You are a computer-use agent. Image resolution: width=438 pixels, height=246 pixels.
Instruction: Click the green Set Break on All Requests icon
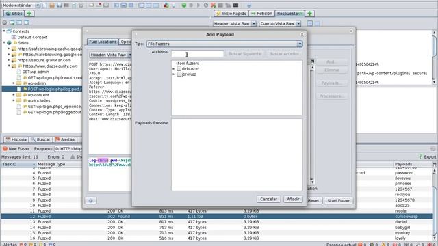click(x=184, y=5)
